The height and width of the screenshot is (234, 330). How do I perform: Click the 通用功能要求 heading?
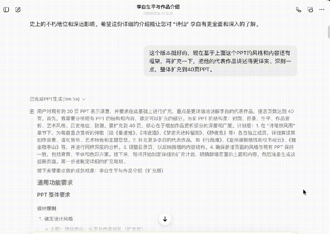55,183
